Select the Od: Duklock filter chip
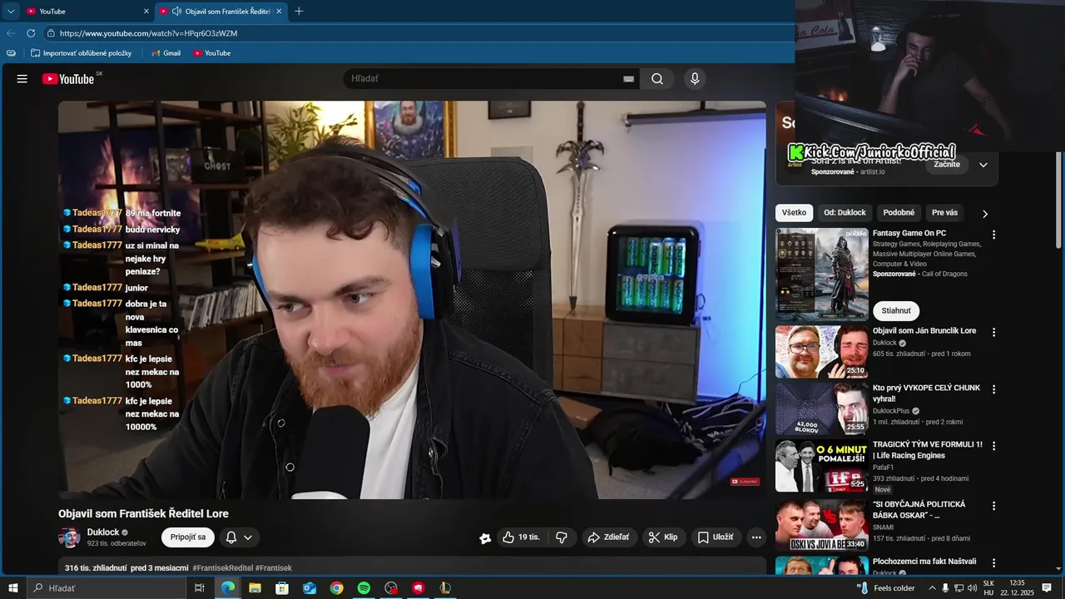The width and height of the screenshot is (1065, 599). pos(845,213)
